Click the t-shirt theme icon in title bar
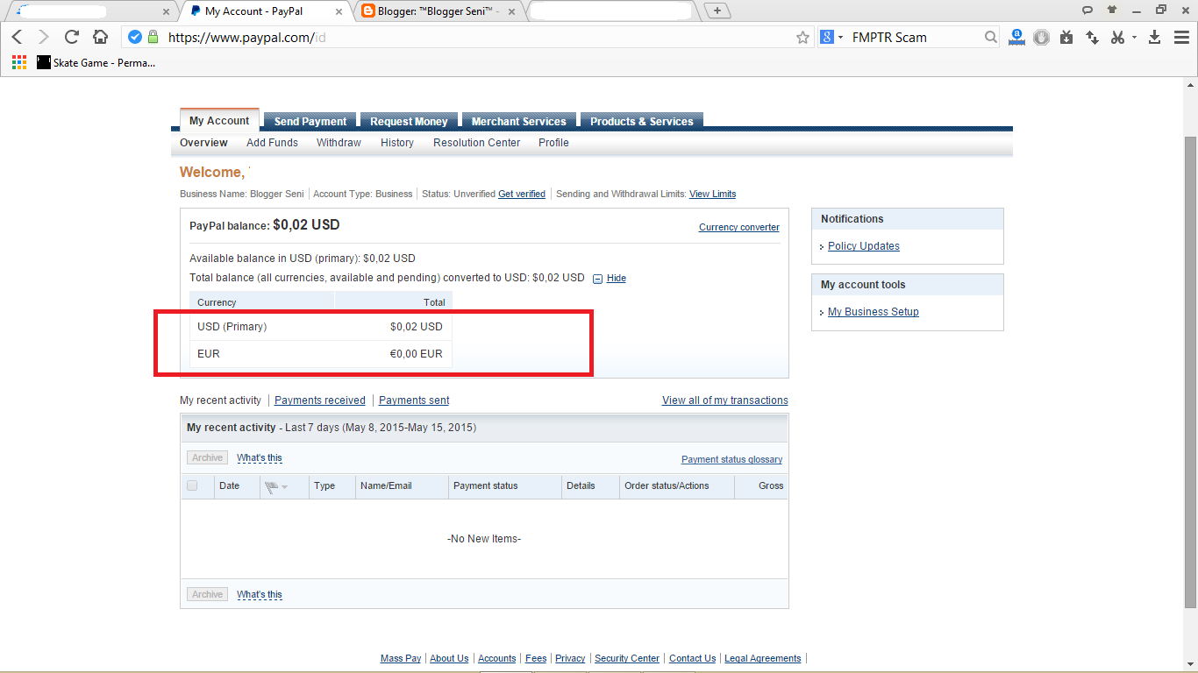1198x673 pixels. click(1112, 10)
